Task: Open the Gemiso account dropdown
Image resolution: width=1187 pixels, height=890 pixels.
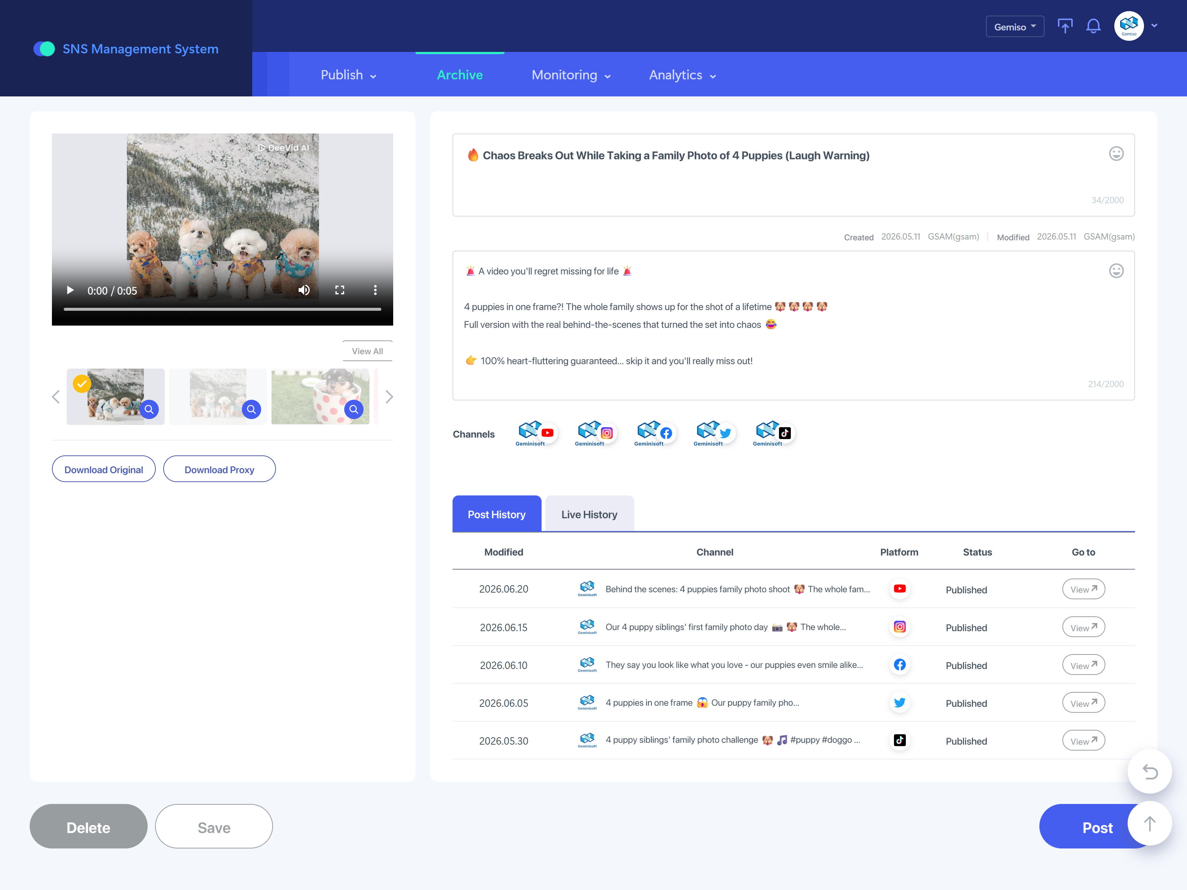Action: tap(1015, 26)
